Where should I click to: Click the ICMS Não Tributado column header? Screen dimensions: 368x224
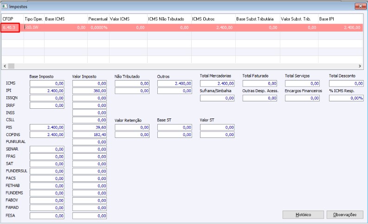pos(169,19)
